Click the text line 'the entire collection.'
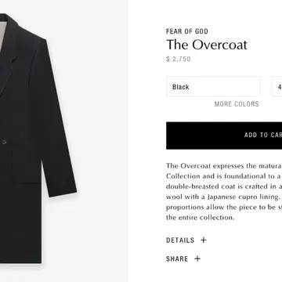282x282 pixels. coord(201,218)
